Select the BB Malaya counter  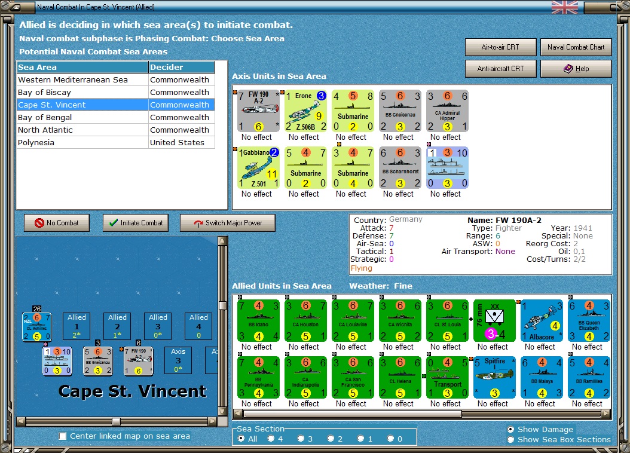[542, 377]
